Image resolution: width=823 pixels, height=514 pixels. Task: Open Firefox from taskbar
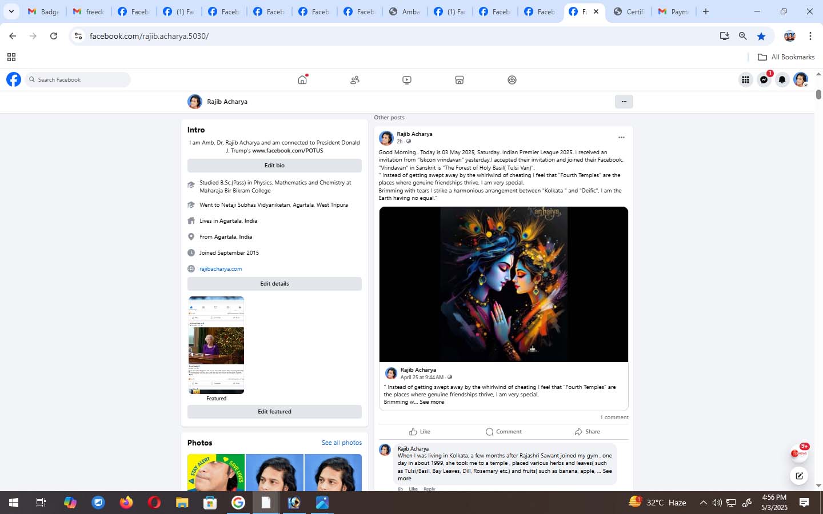126,503
